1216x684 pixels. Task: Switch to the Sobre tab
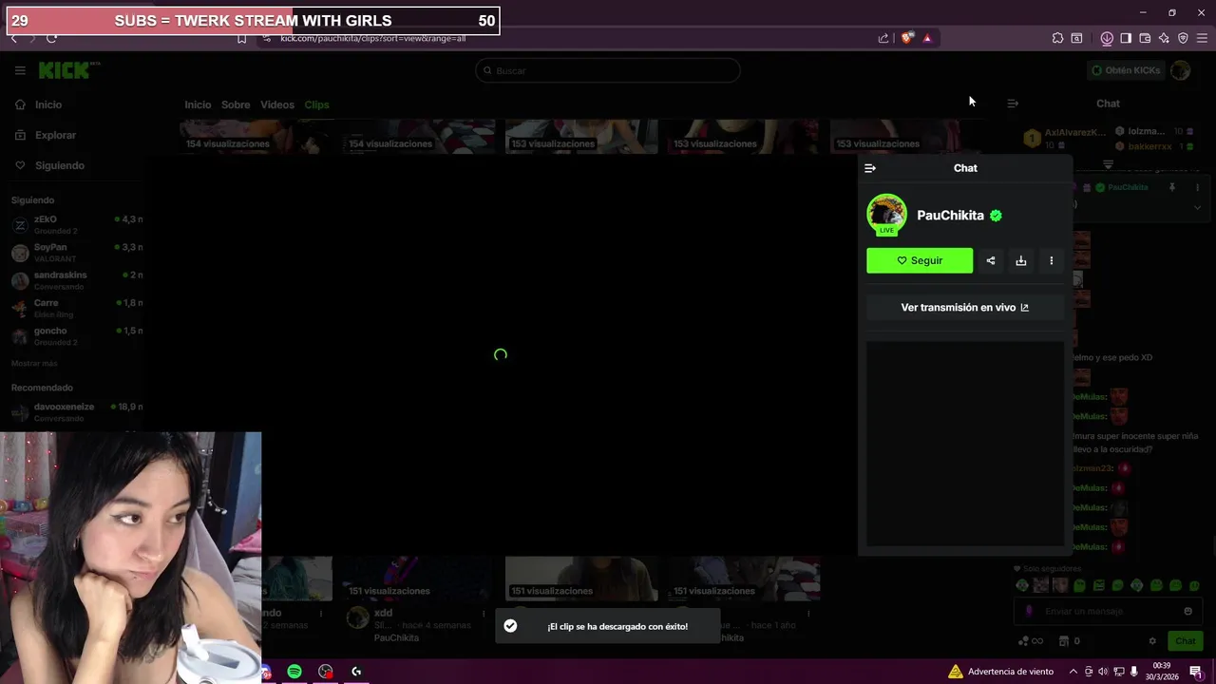(x=236, y=104)
